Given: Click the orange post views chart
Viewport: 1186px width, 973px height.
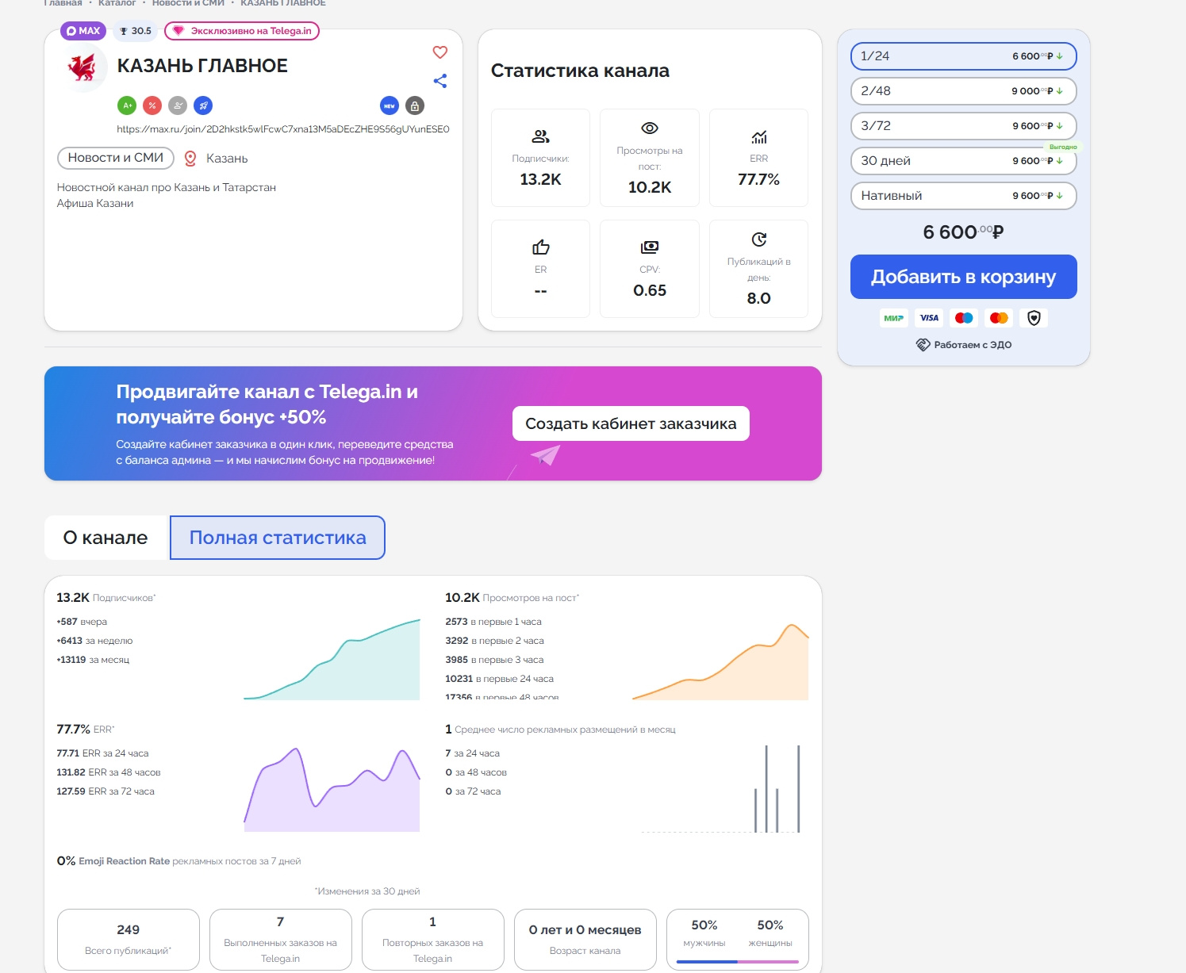Looking at the screenshot, I should click(x=720, y=661).
